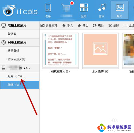
Task: Refresh the album list with 刷新
Action: (x=98, y=26)
